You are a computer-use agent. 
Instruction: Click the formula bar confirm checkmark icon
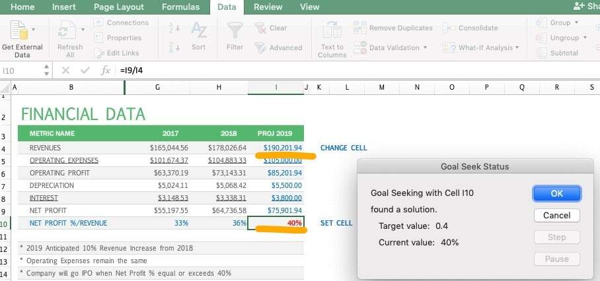(x=85, y=71)
